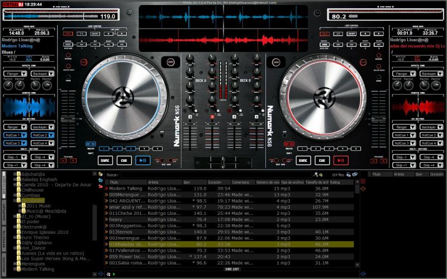The width and height of the screenshot is (447, 279).
Task: Click the right deck CUE button
Action: [321, 161]
